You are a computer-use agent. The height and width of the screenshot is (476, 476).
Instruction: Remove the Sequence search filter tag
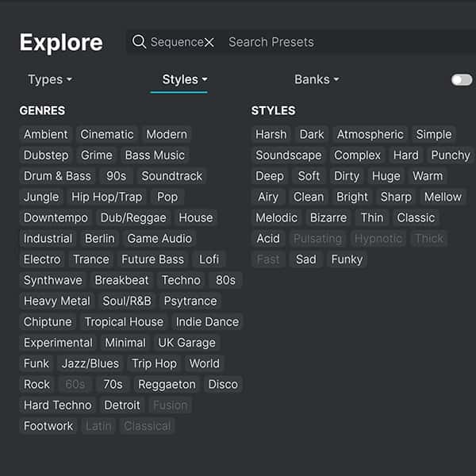pyautogui.click(x=209, y=43)
